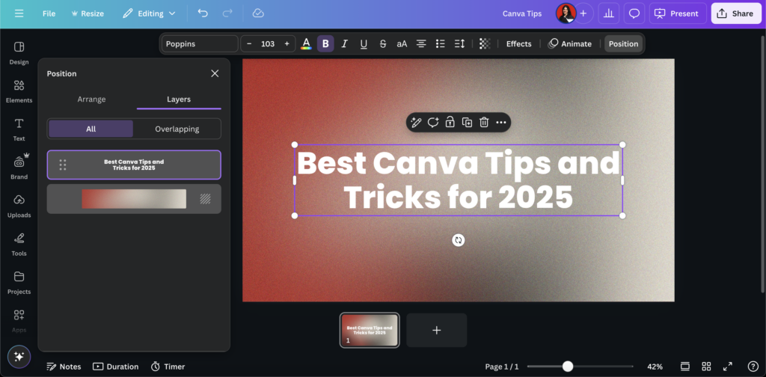The height and width of the screenshot is (377, 766).
Task: Open the Design sidebar panel
Action: click(x=19, y=53)
